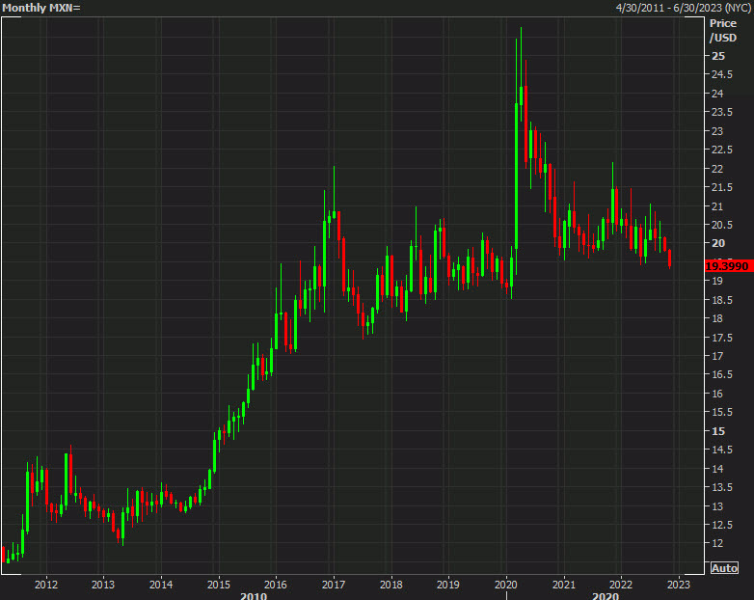This screenshot has height=600, width=754.
Task: Click the 24 price axis label
Action: tap(717, 94)
